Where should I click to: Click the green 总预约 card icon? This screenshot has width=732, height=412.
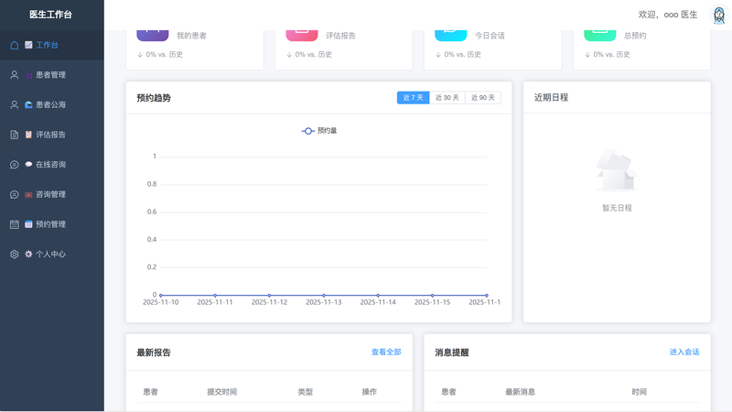[600, 36]
